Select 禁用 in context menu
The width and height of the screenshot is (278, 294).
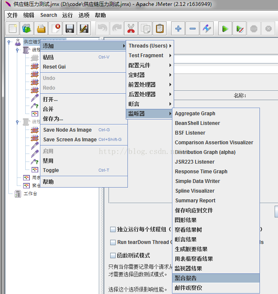tap(83, 161)
